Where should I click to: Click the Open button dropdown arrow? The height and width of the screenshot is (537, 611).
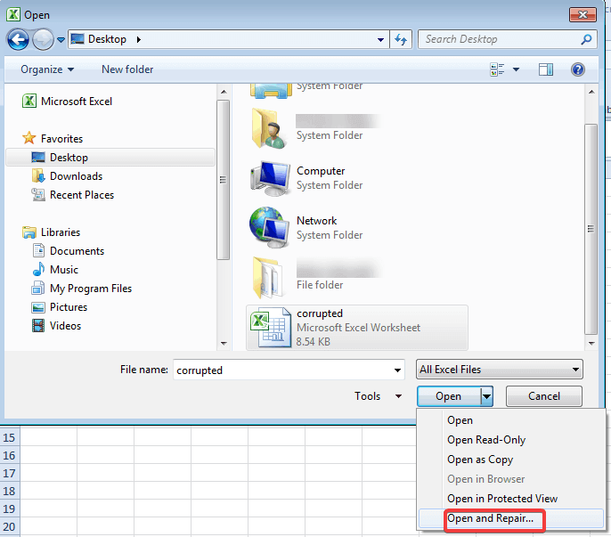486,396
